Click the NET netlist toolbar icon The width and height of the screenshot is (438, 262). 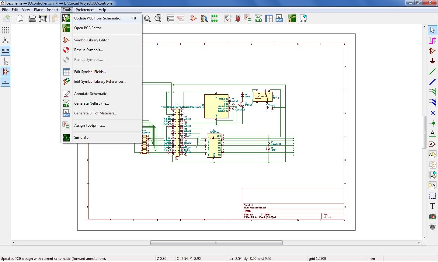(x=259, y=18)
